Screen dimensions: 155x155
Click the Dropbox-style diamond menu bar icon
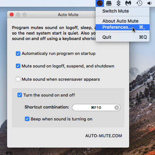pyautogui.click(x=119, y=3)
